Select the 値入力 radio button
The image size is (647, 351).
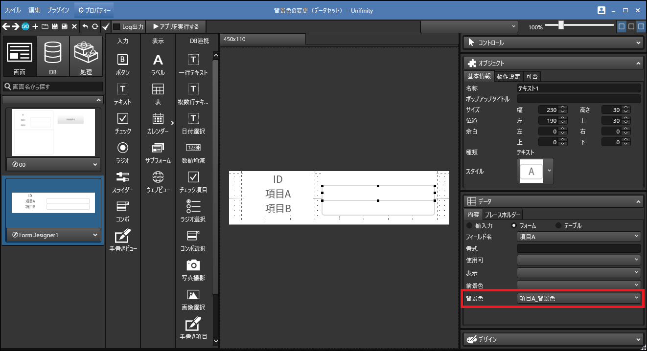click(x=470, y=226)
